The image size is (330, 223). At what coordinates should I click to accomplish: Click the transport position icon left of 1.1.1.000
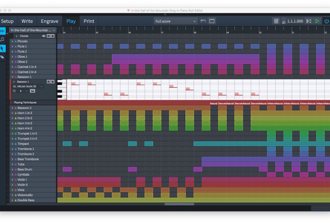284,22
